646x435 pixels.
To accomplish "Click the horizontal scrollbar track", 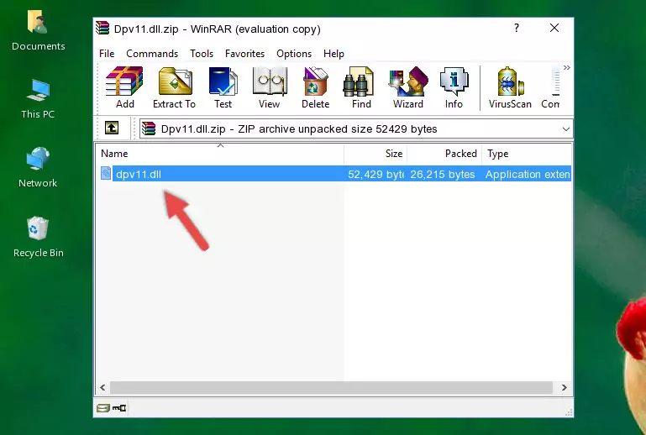I will [x=331, y=388].
